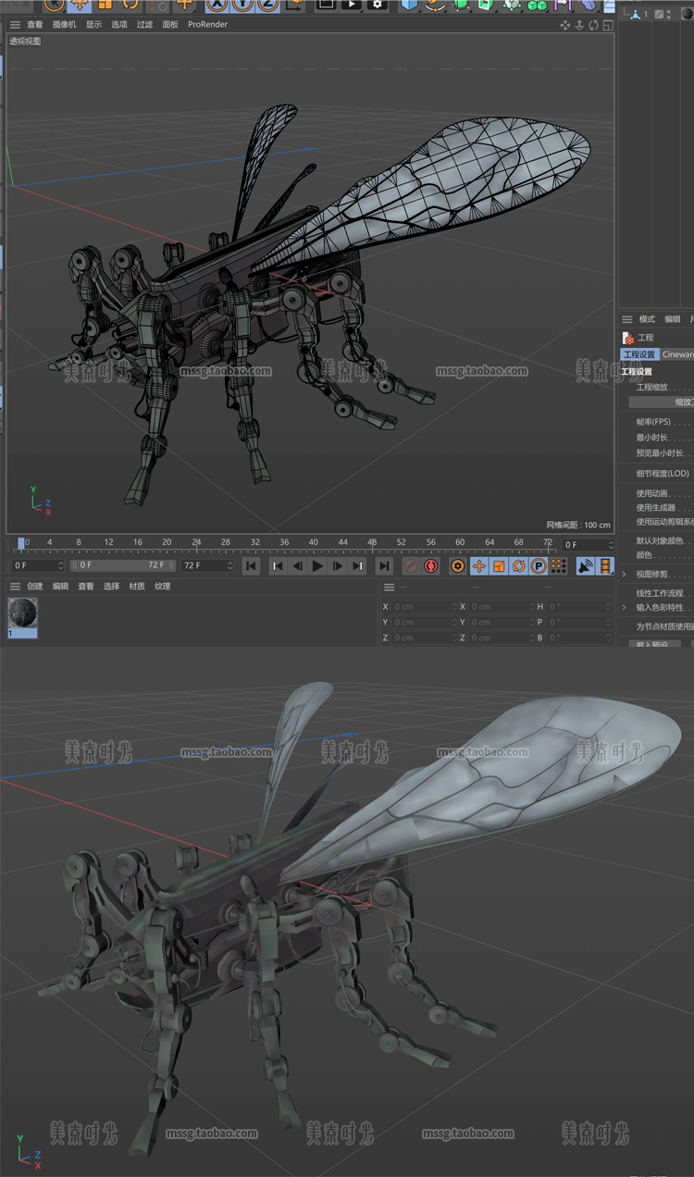Open the ProRender menu
The width and height of the screenshot is (694, 1177).
click(207, 25)
